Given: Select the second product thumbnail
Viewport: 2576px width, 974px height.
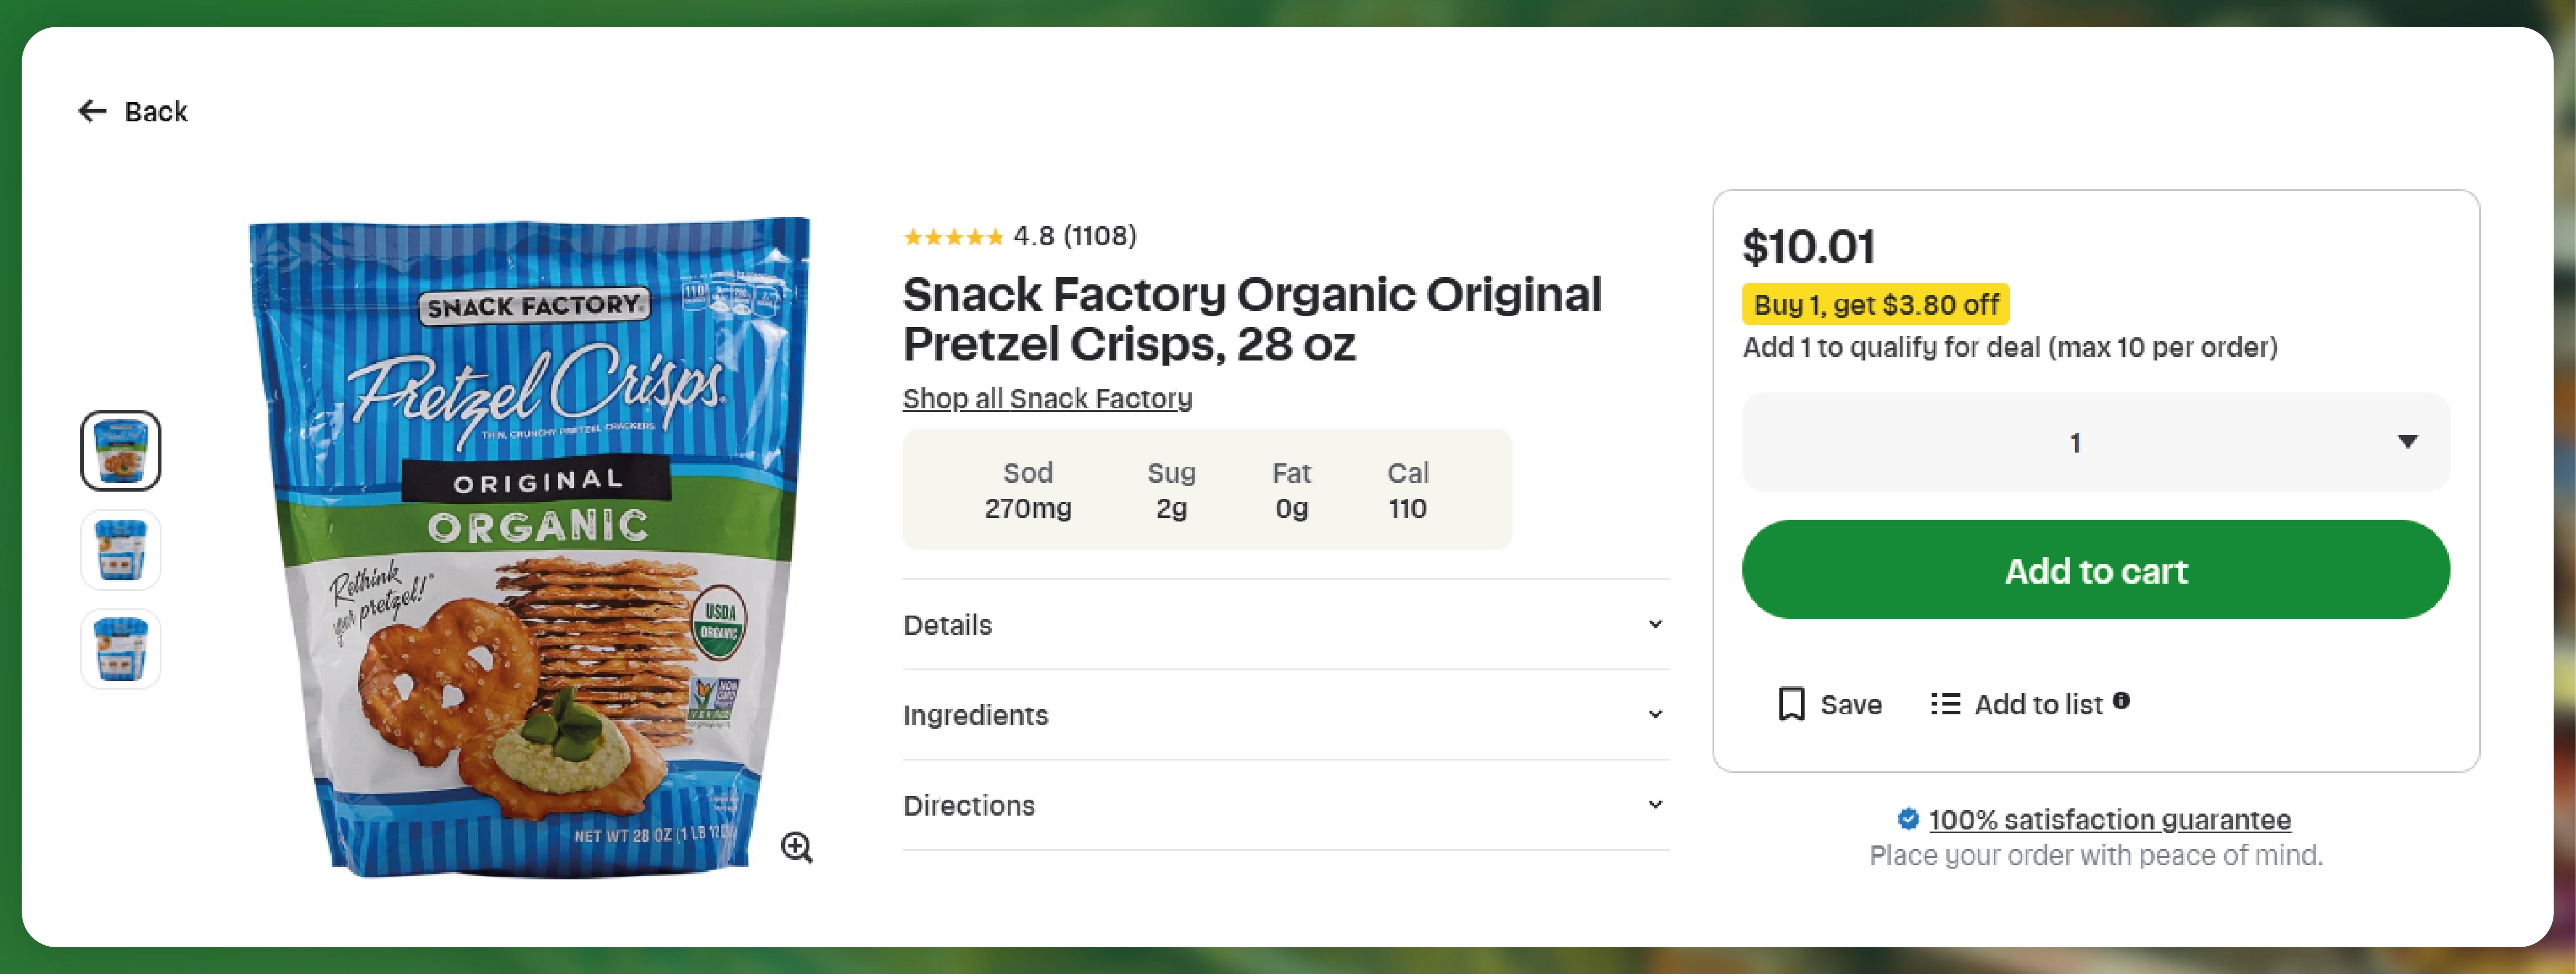Looking at the screenshot, I should point(121,550).
